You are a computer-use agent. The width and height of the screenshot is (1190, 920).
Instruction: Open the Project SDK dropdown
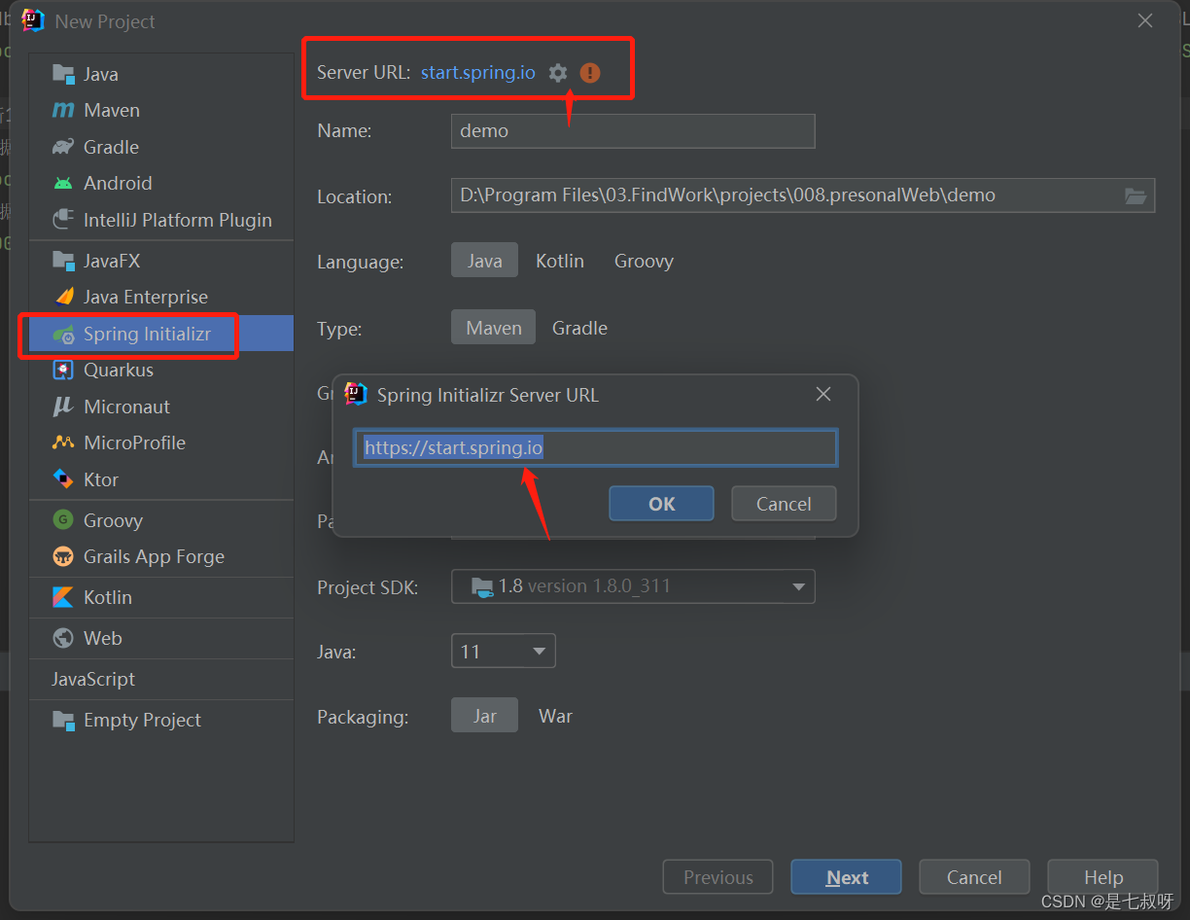tap(633, 586)
